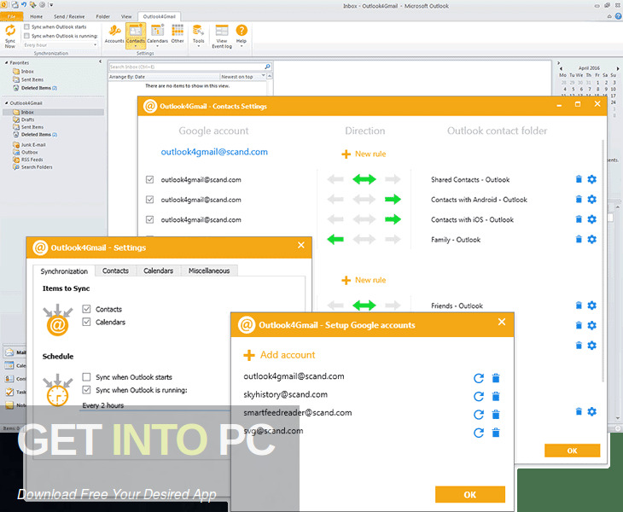623x512 pixels.
Task: Click OK in Contacts Settings window
Action: click(572, 451)
